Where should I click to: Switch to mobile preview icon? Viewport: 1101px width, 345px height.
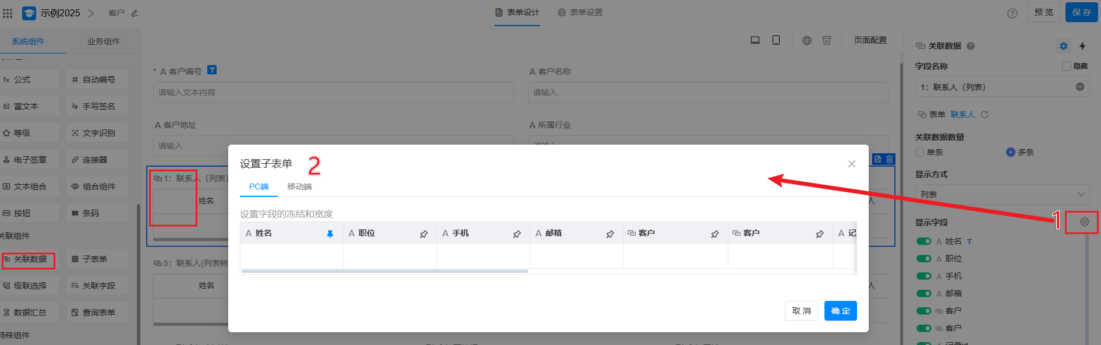pos(776,40)
